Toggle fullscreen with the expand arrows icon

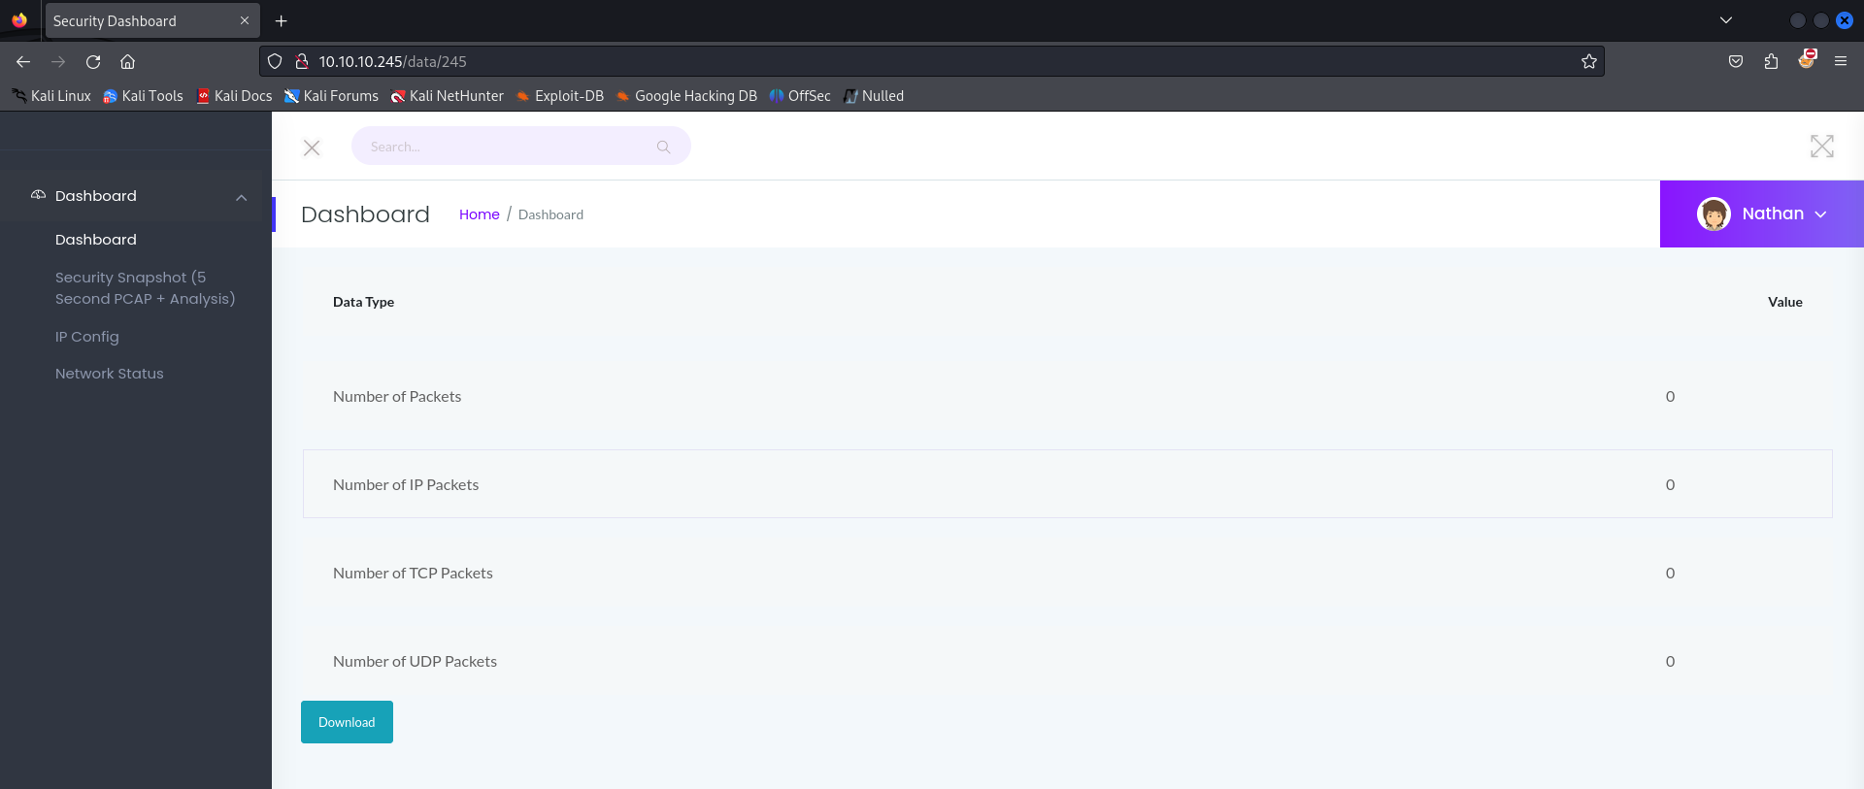(x=1821, y=147)
